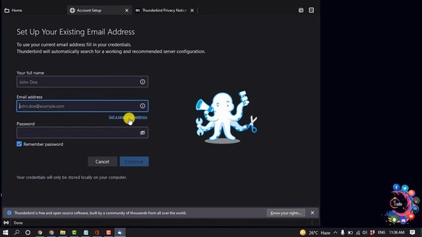422x237 pixels.
Task: Click the network icon in system tray
Action: 357,232
